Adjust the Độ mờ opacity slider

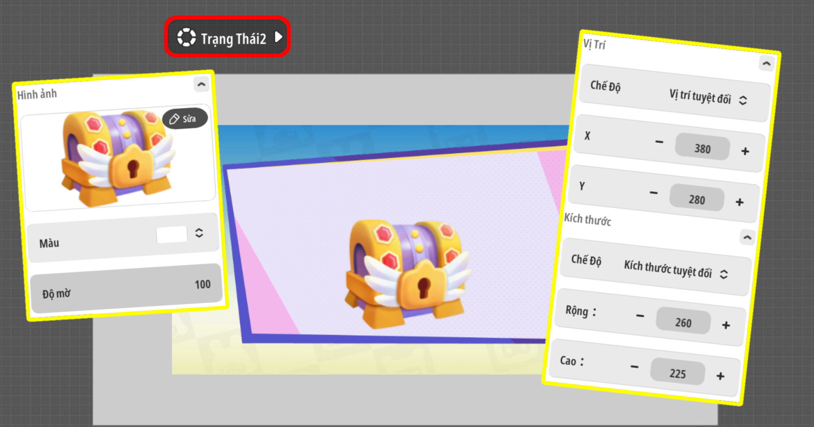pyautogui.click(x=126, y=289)
